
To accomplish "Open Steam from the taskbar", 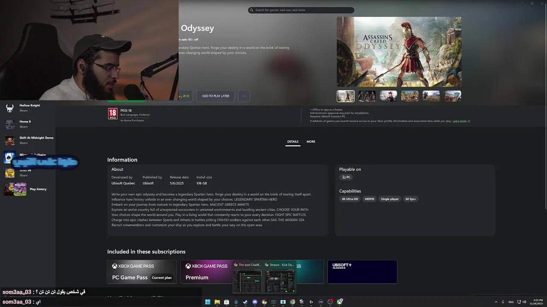I will (245, 302).
